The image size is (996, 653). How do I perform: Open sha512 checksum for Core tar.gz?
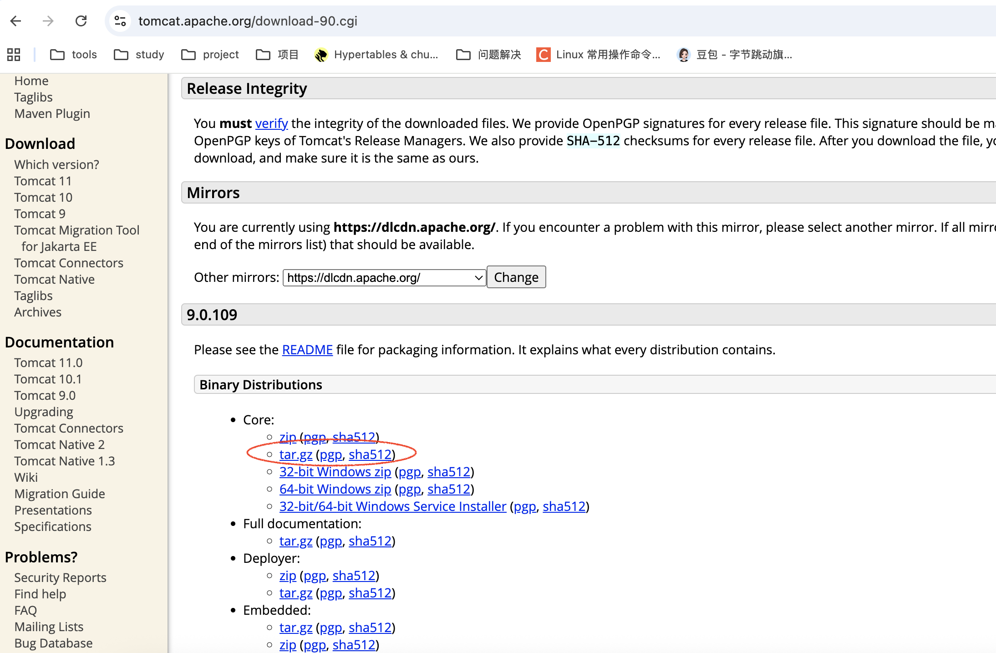coord(370,454)
